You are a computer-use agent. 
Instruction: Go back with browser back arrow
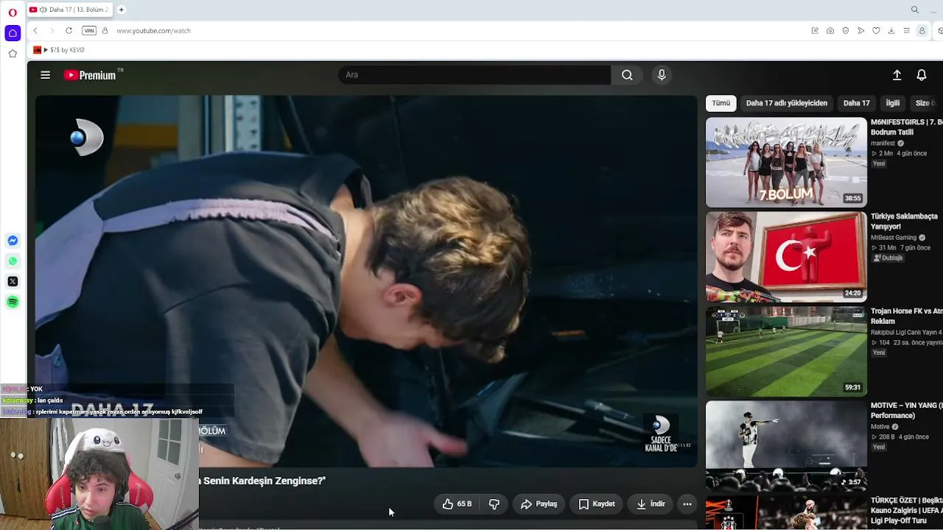[x=35, y=31]
